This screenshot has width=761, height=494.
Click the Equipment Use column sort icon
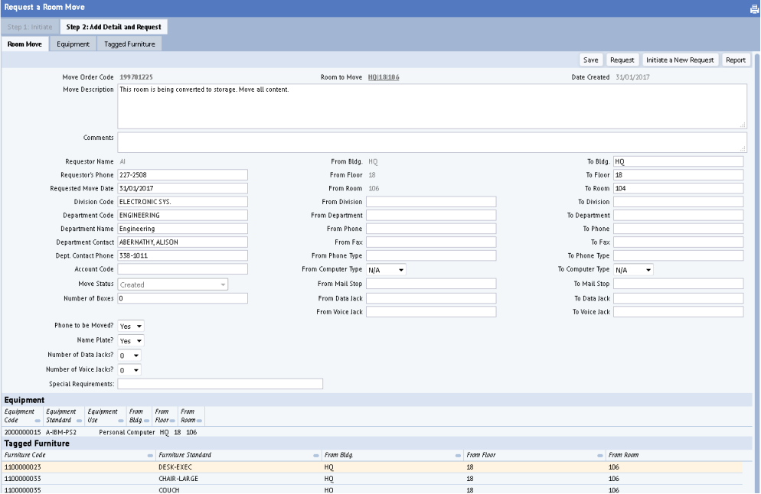pos(120,421)
